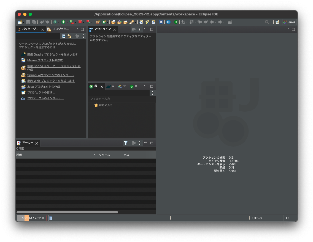The image size is (313, 242).
Task: Click the green bug Debug icon
Action: pyautogui.click(x=55, y=22)
